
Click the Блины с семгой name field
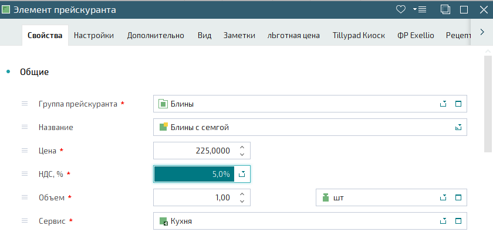pyautogui.click(x=310, y=127)
